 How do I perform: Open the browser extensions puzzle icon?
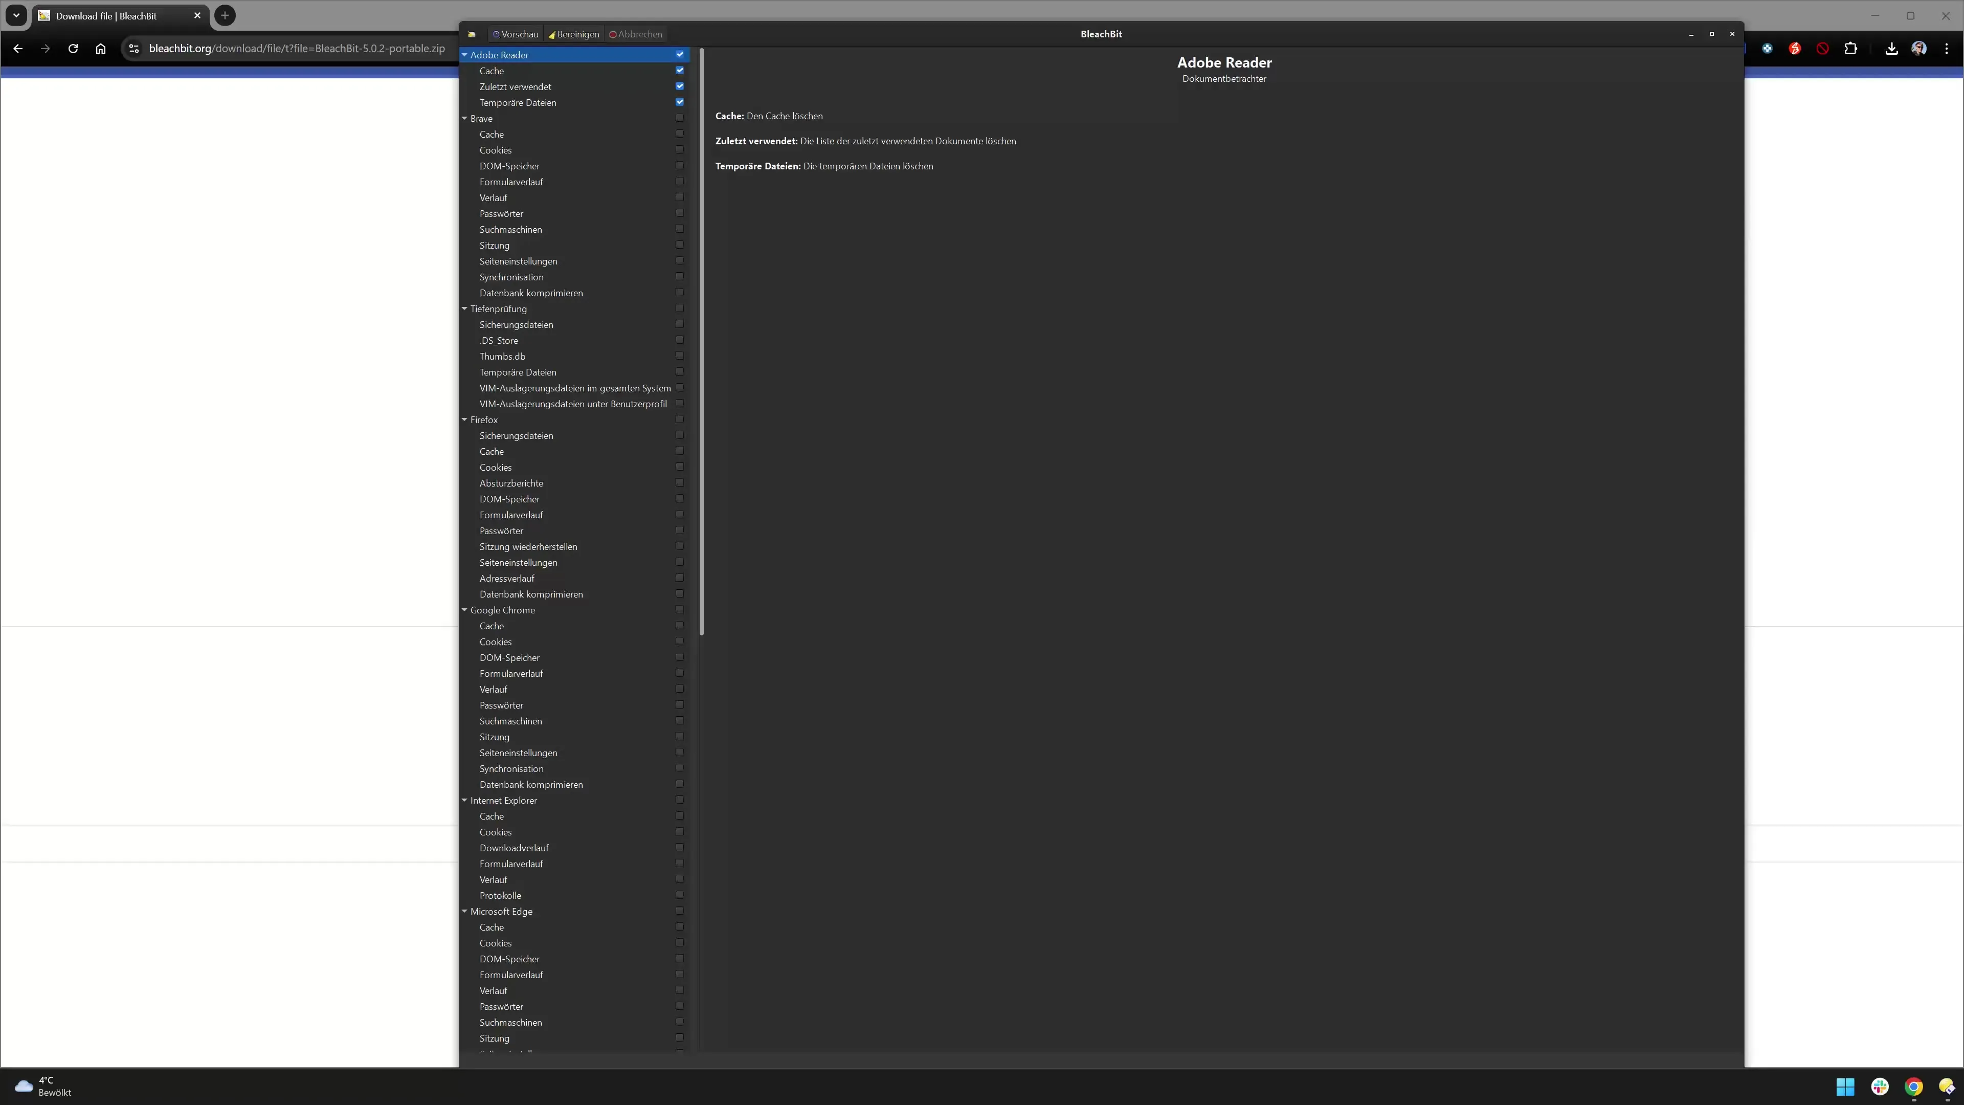coord(1851,48)
